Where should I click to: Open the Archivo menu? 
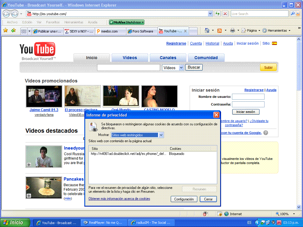point(12,22)
